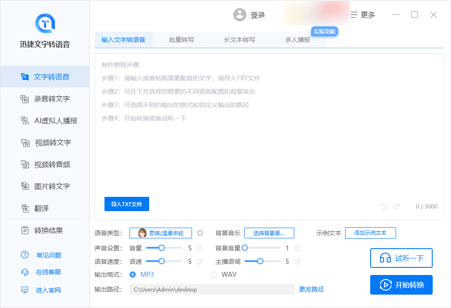This screenshot has width=451, height=308.
Task: Click the 主播语调 pitch slider handle
Action: pyautogui.click(x=260, y=261)
